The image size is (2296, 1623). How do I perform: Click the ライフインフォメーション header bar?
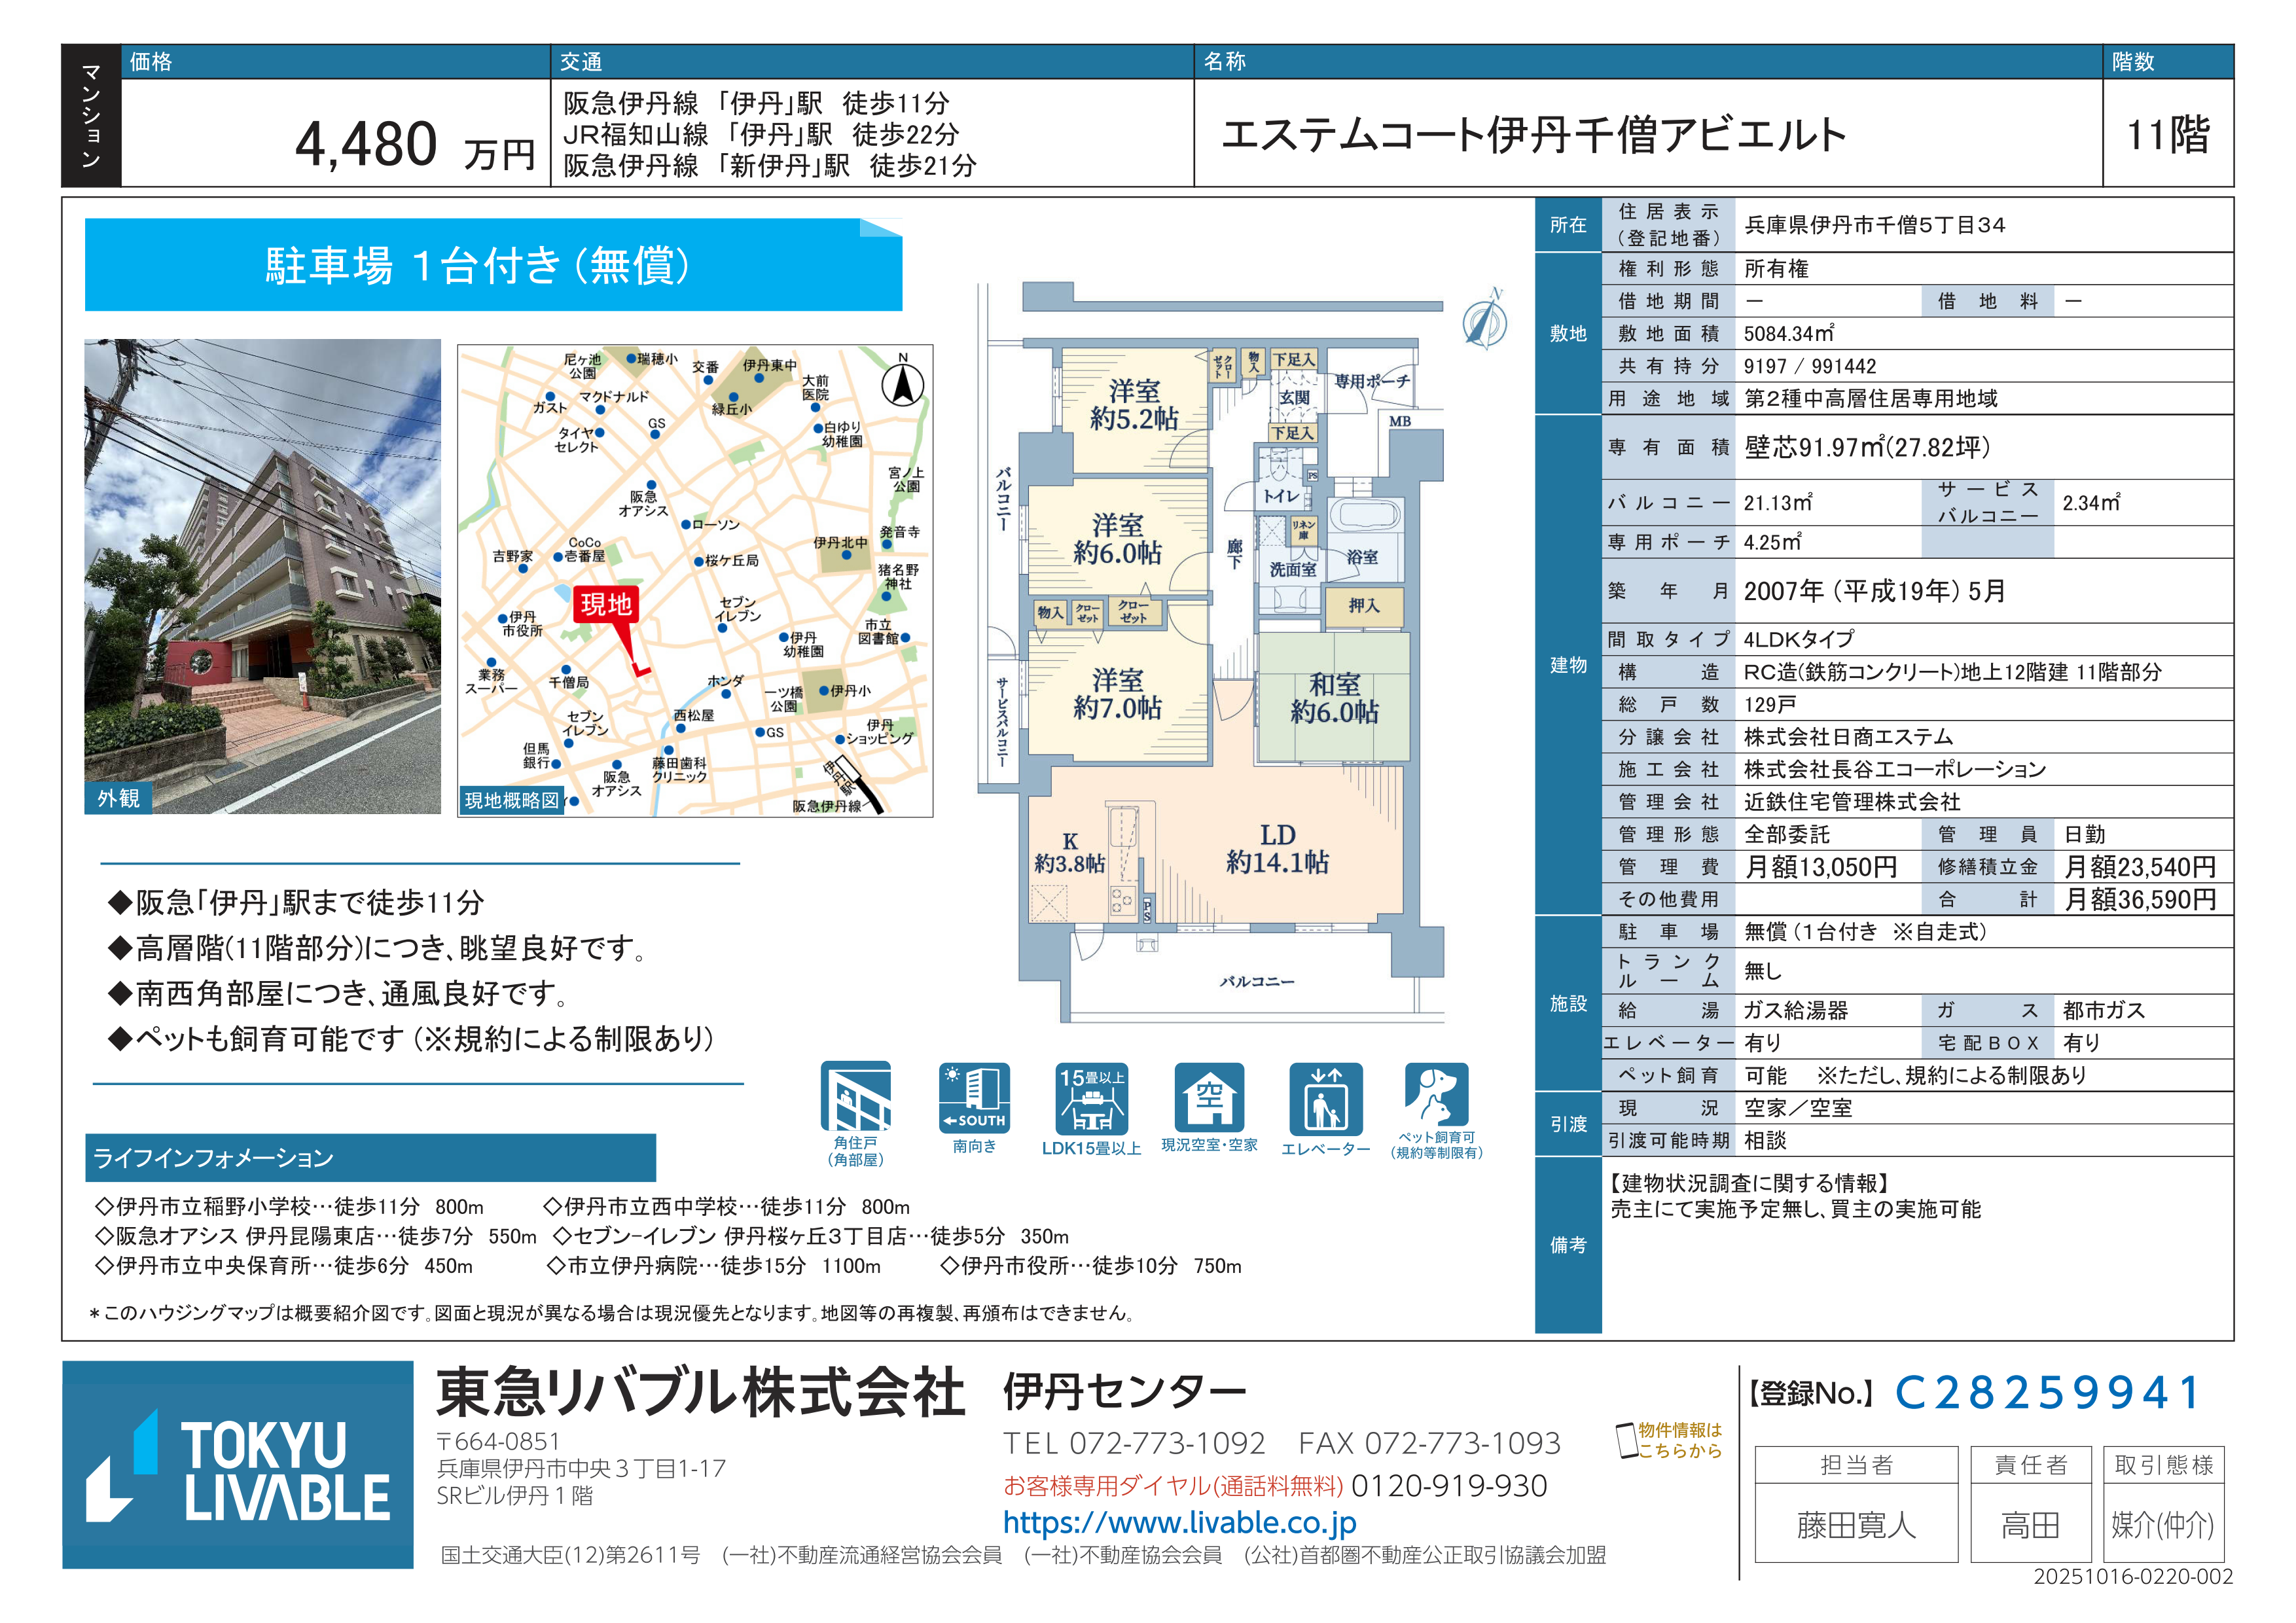pos(370,1157)
